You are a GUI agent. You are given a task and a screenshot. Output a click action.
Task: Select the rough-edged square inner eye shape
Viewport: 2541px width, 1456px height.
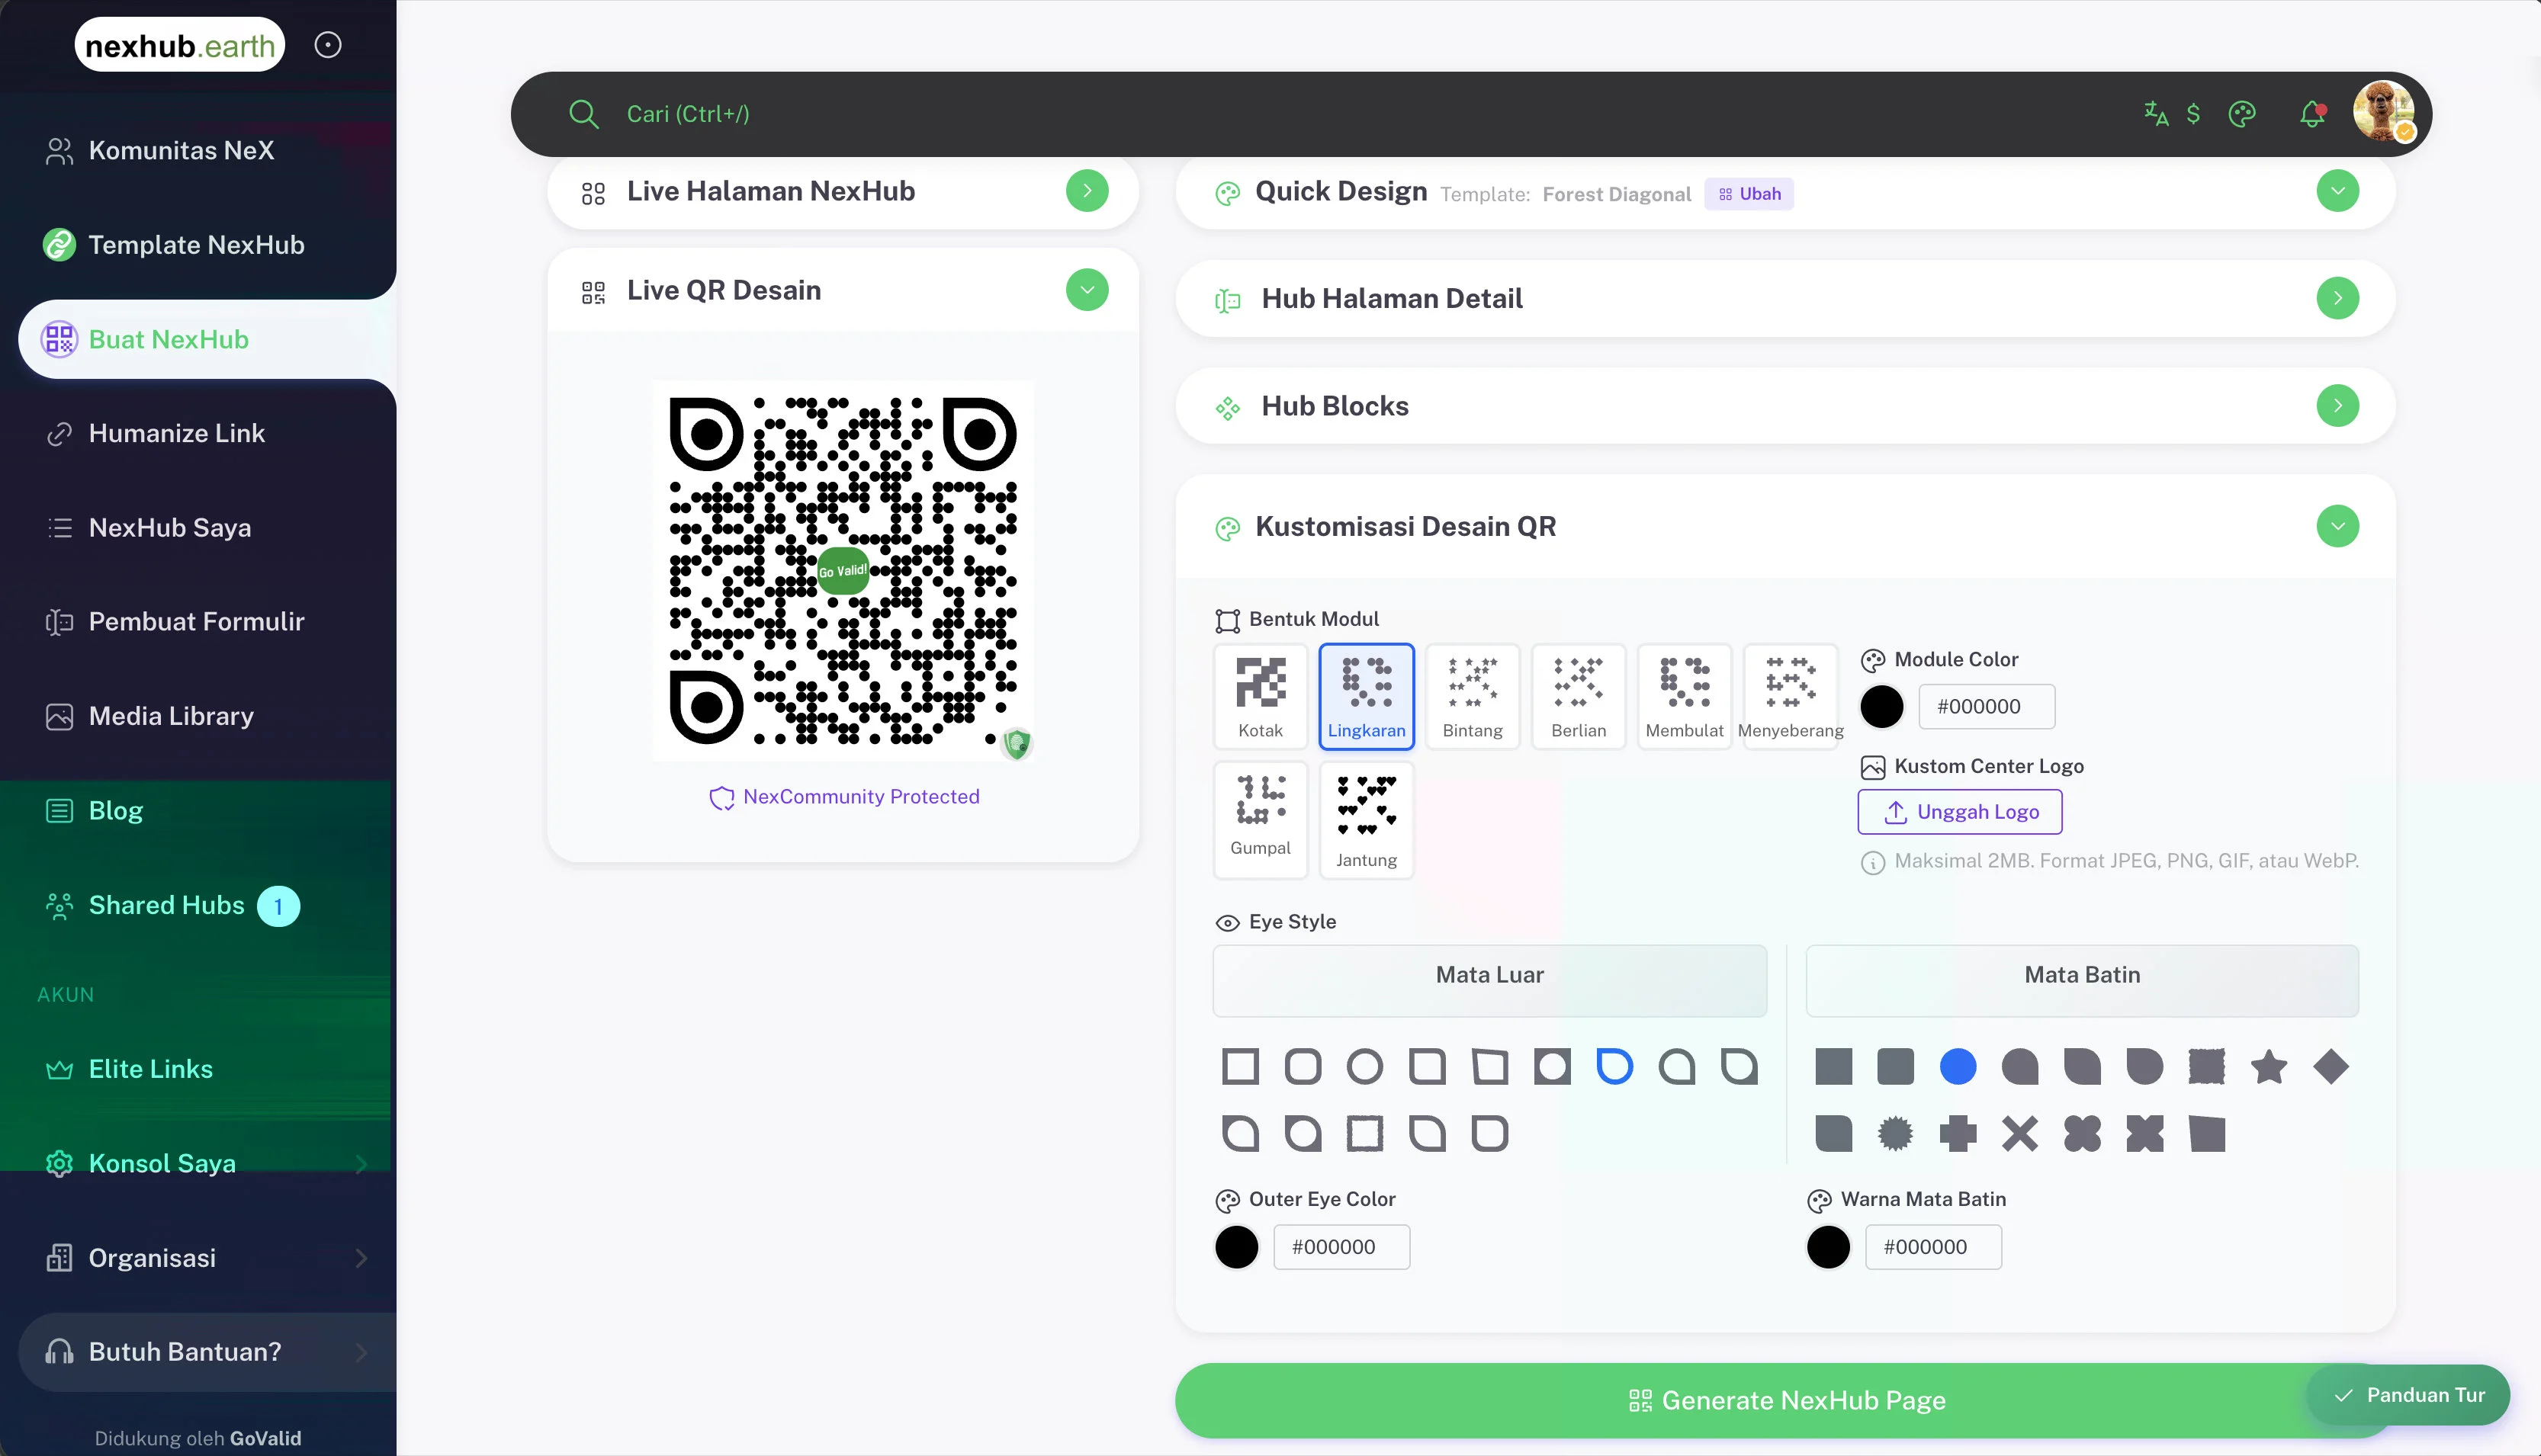[2207, 1066]
